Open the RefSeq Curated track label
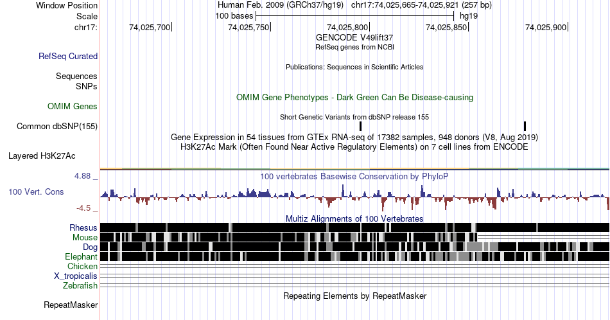This screenshot has height=320, width=610. click(67, 56)
